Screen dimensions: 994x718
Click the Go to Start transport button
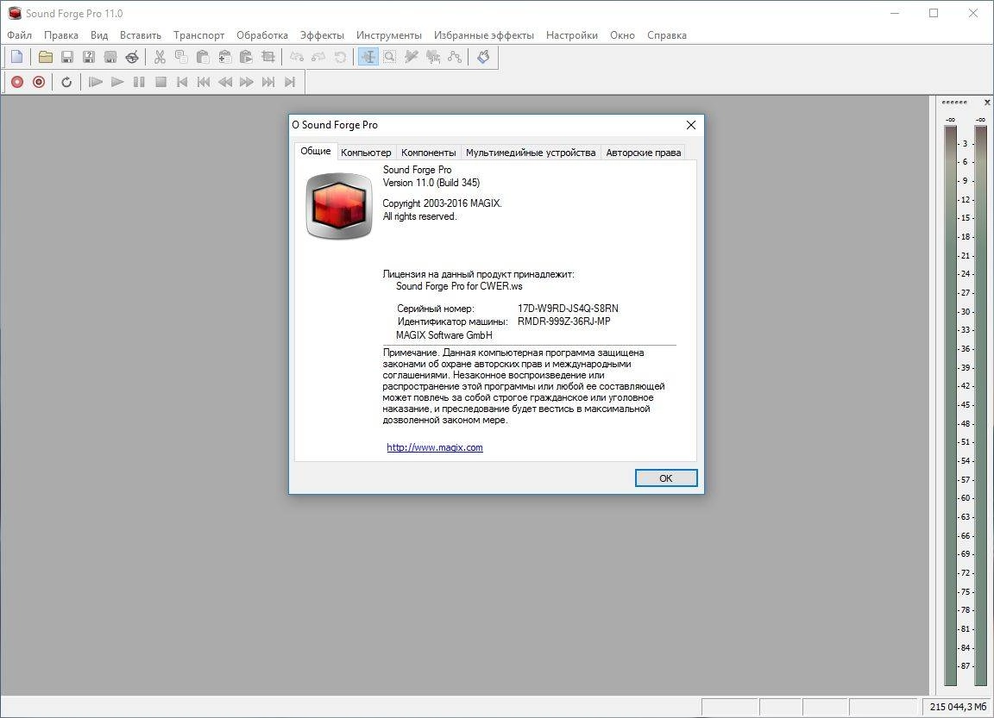[x=182, y=82]
